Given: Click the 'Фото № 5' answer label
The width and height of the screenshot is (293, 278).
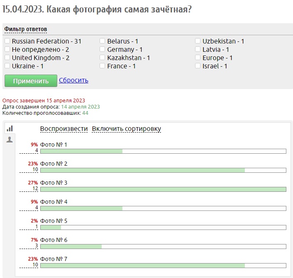Looking at the screenshot, I should [54, 221].
